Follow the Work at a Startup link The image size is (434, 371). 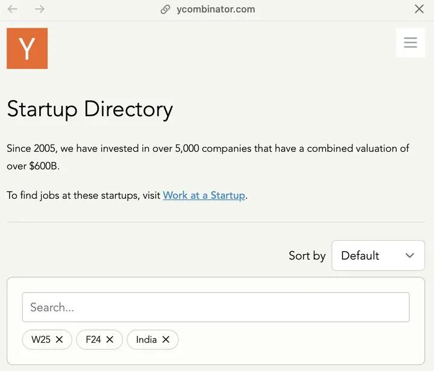point(204,195)
